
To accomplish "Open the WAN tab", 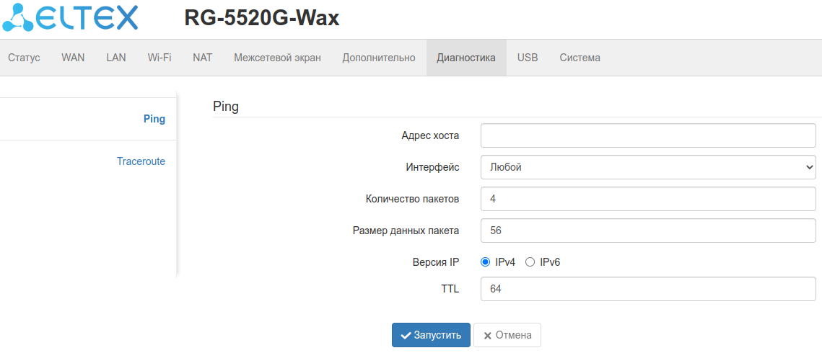I will pos(73,58).
